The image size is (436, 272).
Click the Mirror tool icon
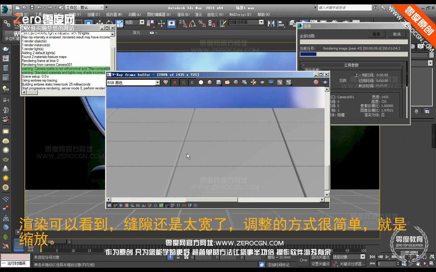tap(271, 23)
